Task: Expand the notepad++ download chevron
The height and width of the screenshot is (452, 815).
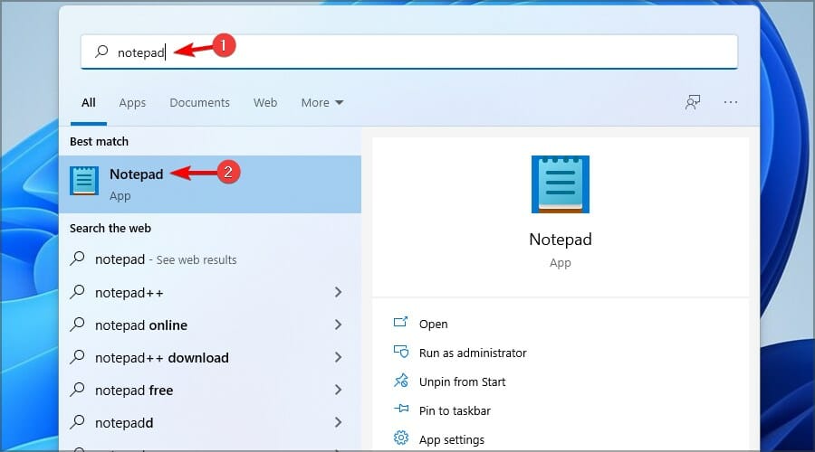Action: (x=338, y=357)
